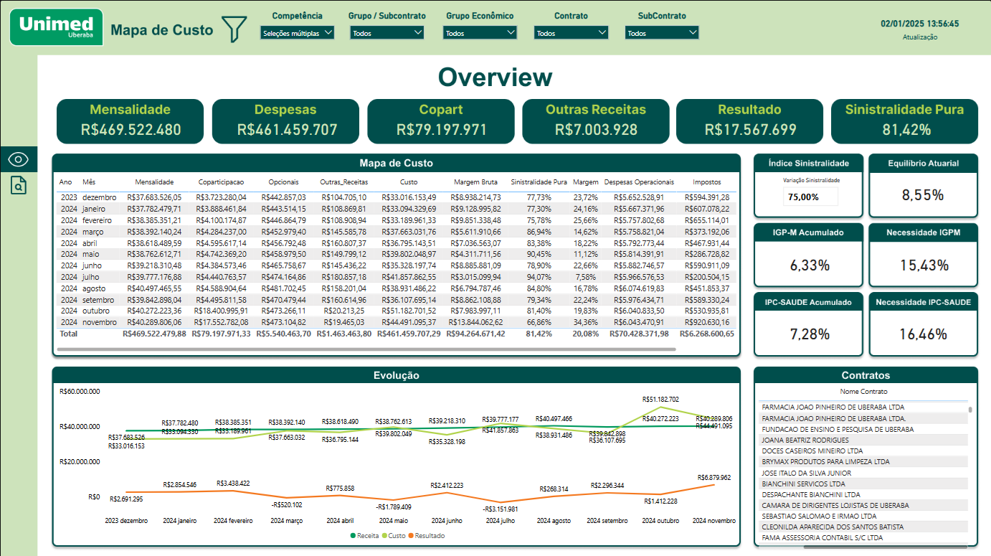Sort by the Mensalidade column header
The height and width of the screenshot is (556, 991).
(x=153, y=182)
